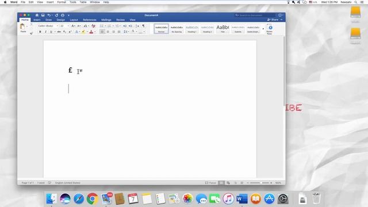This screenshot has height=207, width=368.
Task: Click the Home icon in title bar
Action: [x=37, y=16]
